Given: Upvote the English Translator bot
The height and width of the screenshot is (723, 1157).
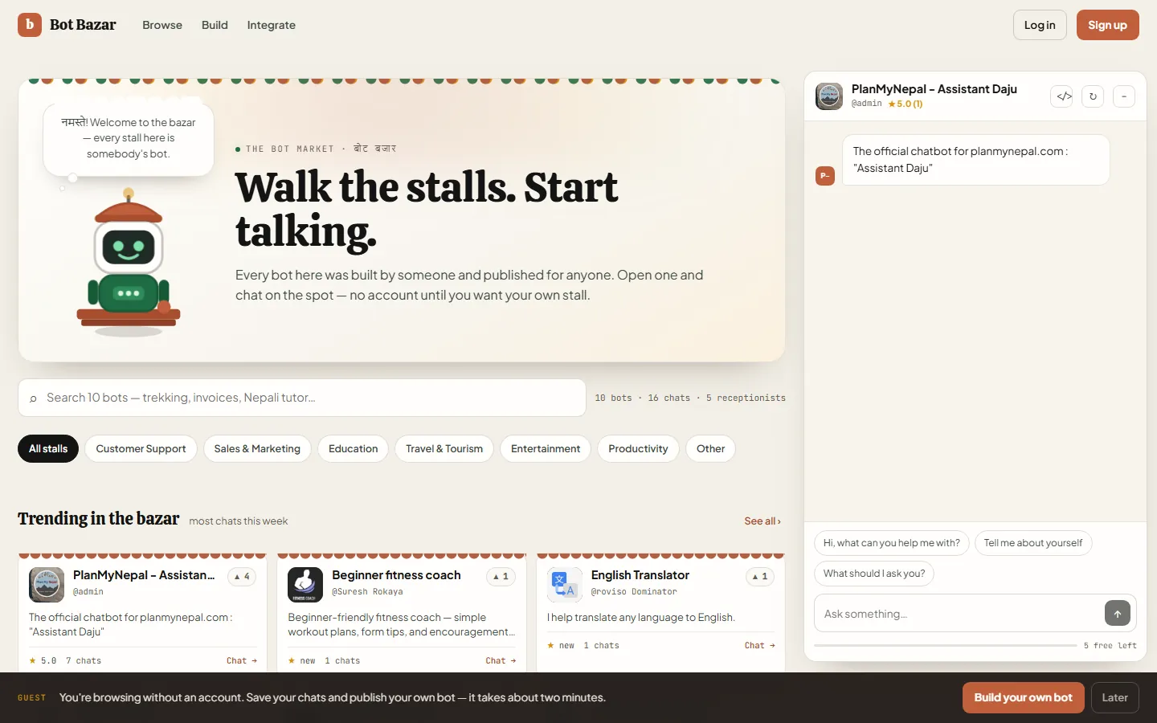Looking at the screenshot, I should [x=760, y=576].
